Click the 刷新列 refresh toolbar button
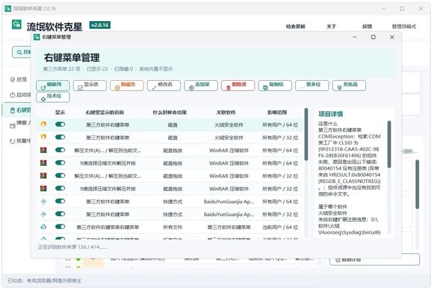Image resolution: width=433 pixels, height=290 pixels. [x=52, y=85]
